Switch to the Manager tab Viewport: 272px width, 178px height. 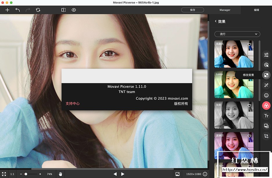click(225, 10)
